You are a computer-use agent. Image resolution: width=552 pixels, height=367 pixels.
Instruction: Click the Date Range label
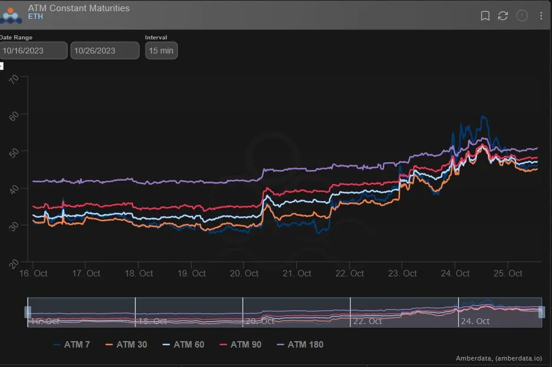click(16, 37)
